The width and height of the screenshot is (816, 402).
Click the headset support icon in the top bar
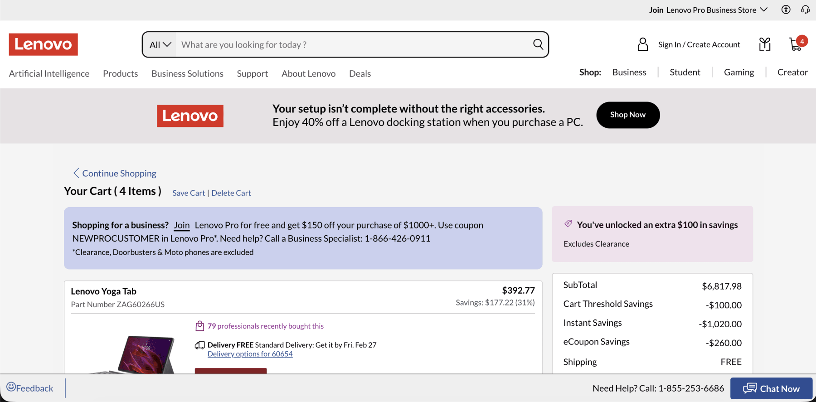805,10
